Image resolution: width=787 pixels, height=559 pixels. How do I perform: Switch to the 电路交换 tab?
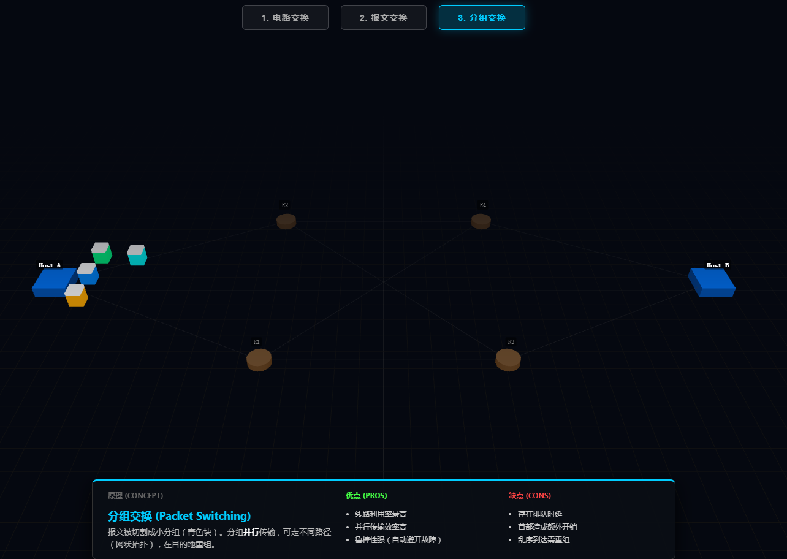(285, 18)
